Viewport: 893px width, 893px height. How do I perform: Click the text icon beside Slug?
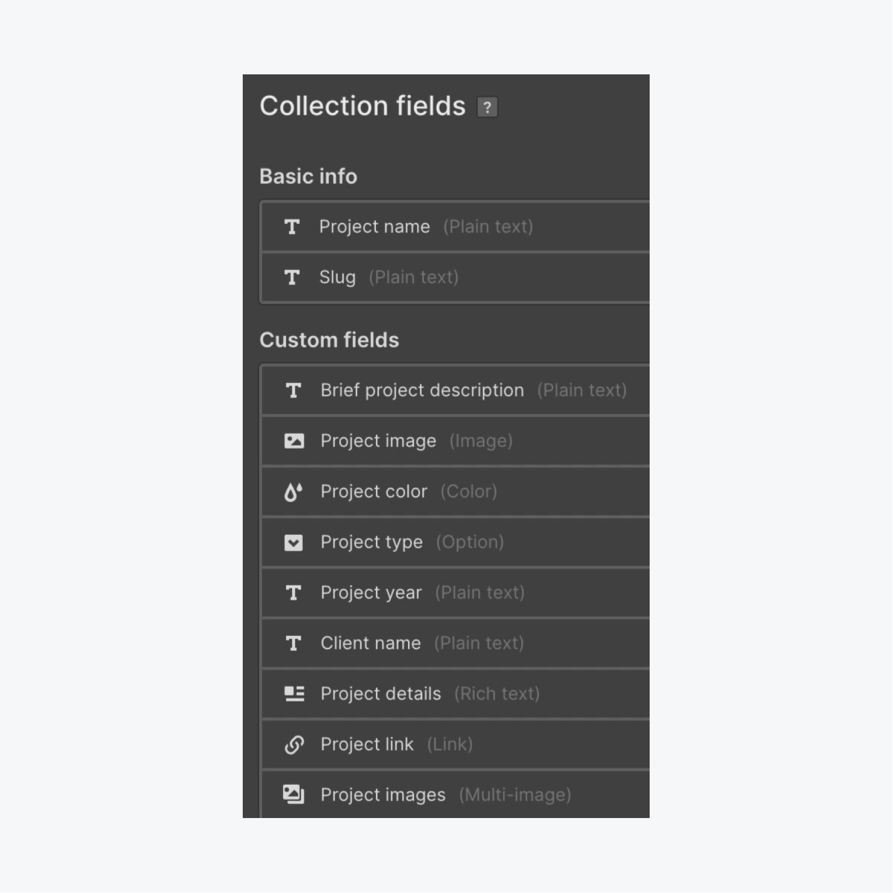click(292, 277)
